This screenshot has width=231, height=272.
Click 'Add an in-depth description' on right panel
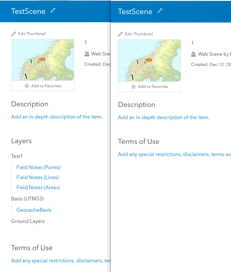[163, 117]
